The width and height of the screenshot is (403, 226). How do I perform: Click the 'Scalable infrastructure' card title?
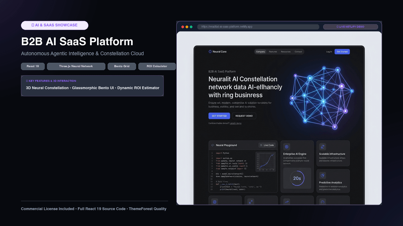[x=332, y=154]
